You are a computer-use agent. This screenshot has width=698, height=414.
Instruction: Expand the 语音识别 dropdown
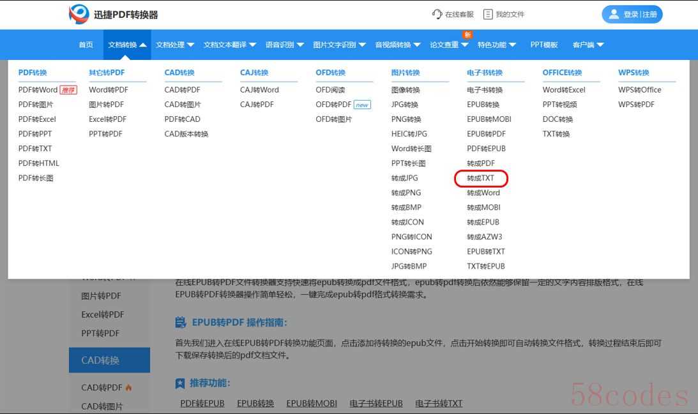click(x=284, y=45)
